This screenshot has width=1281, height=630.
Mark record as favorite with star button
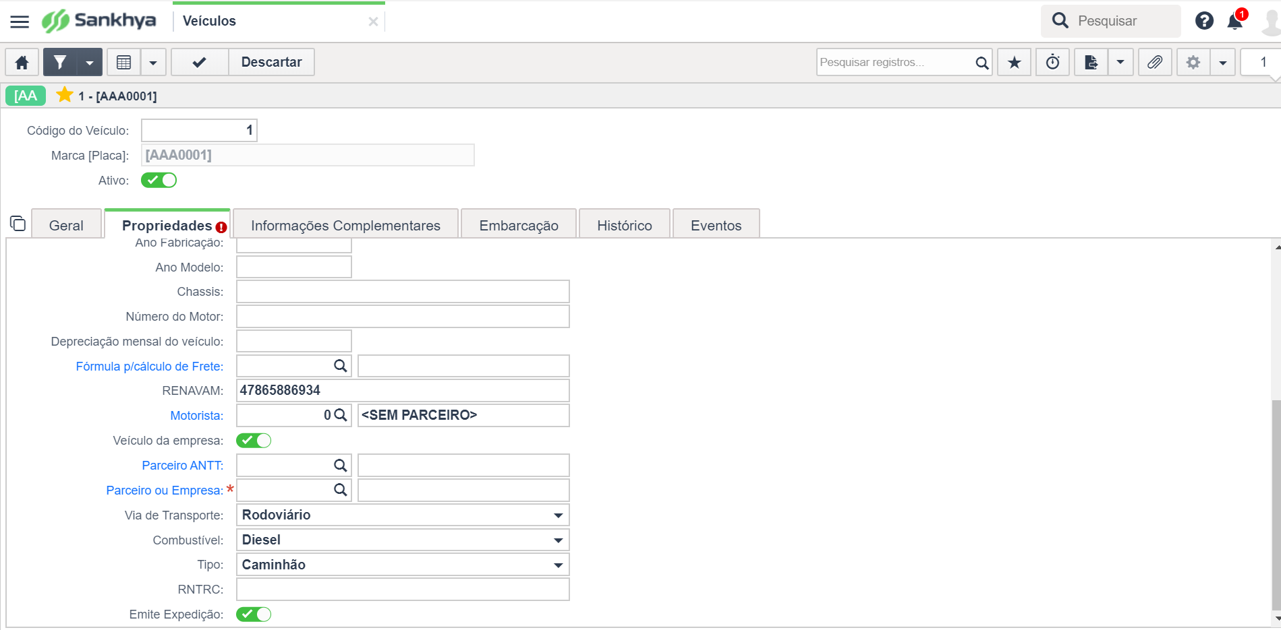[1014, 63]
